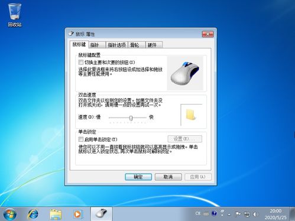295x221 pixels.
Task: Show hidden tray icons arrow
Action: 229,214
